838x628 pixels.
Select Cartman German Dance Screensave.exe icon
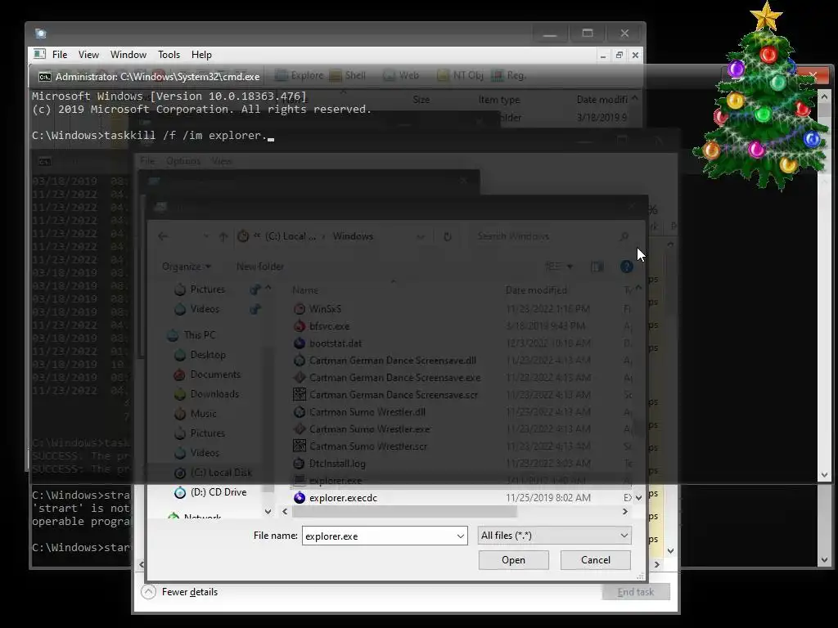pyautogui.click(x=300, y=378)
